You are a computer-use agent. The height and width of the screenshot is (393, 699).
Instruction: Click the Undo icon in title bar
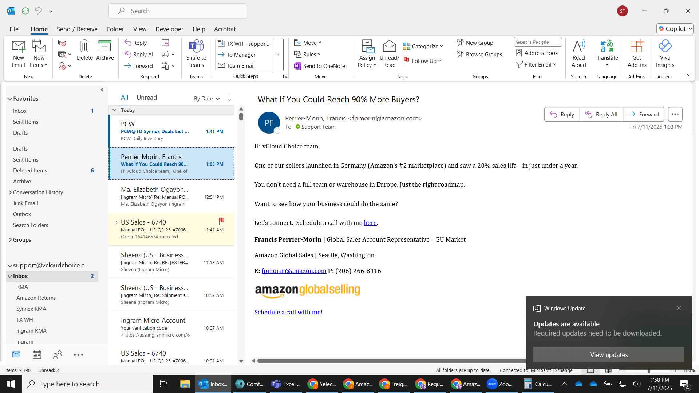point(38,11)
